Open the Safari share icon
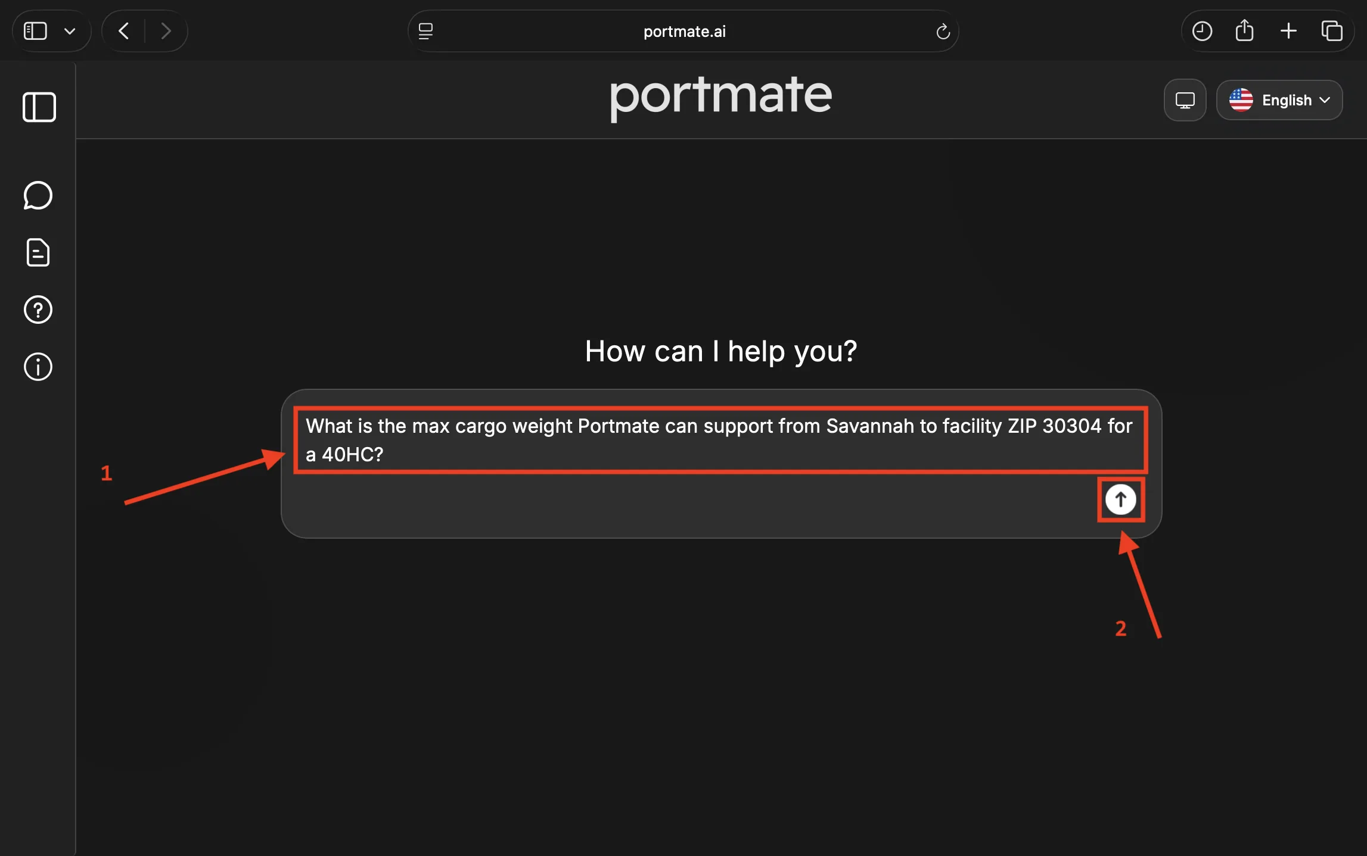 click(x=1244, y=31)
